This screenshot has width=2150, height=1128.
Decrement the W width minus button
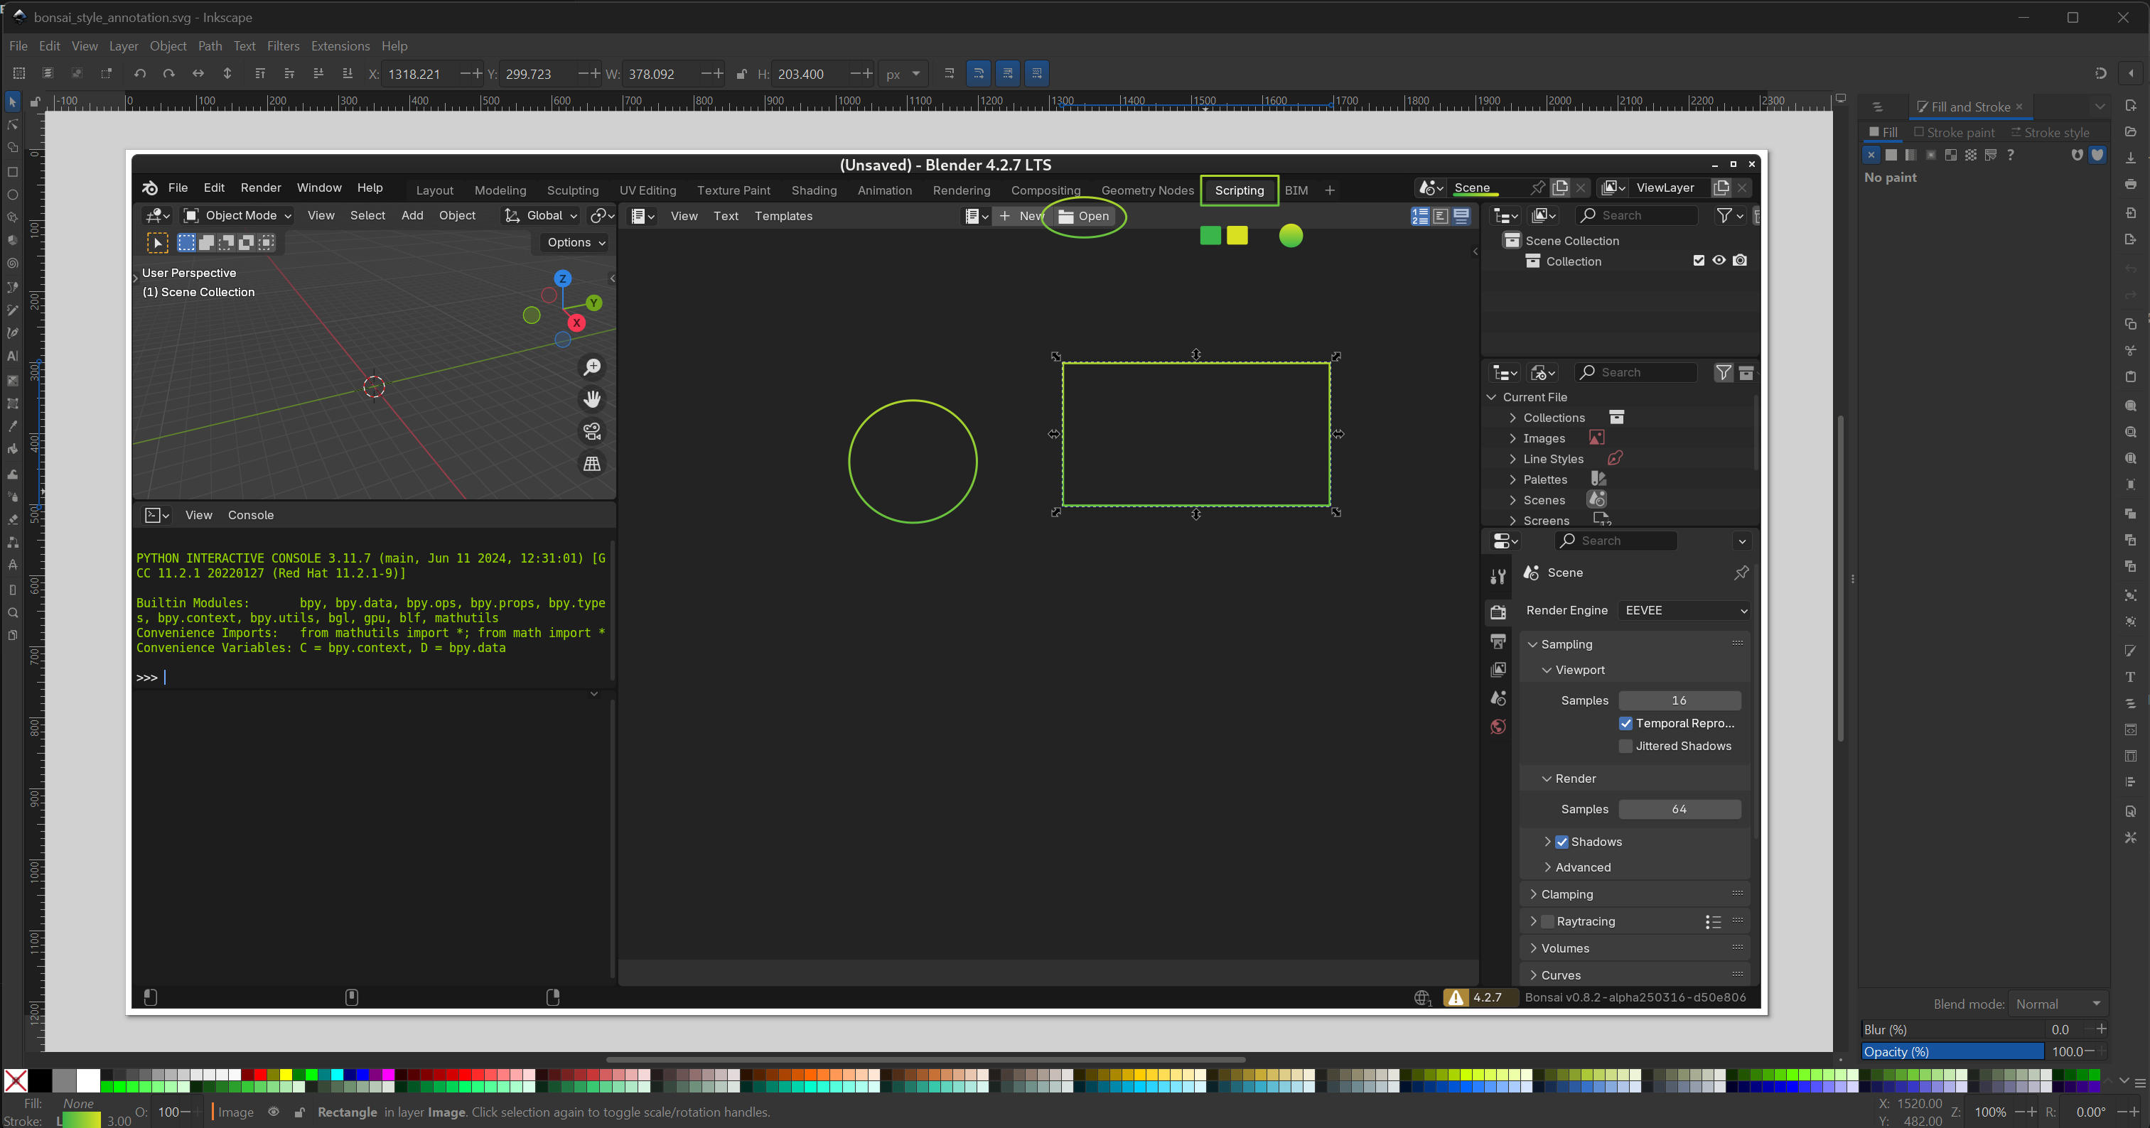tap(707, 73)
